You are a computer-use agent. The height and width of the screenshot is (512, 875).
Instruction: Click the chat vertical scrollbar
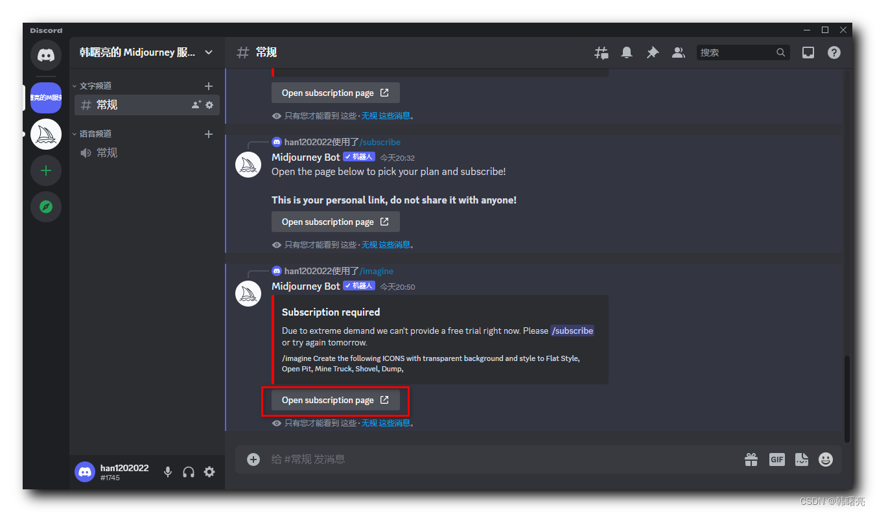point(847,399)
